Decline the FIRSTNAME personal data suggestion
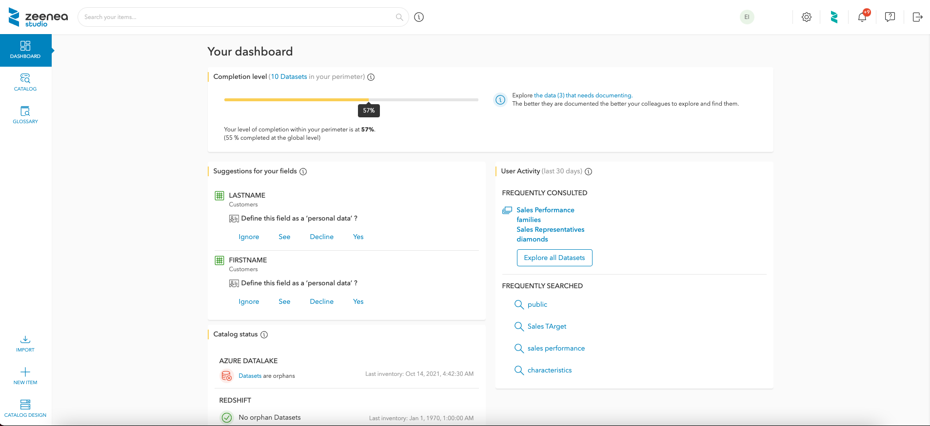Screen dimensions: 930x426 322,302
